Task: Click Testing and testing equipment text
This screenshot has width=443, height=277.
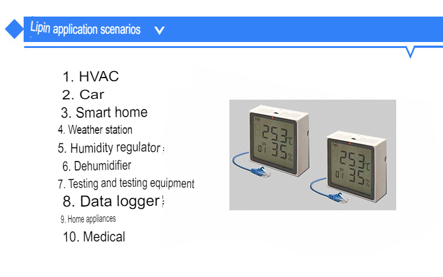Action: pos(126,183)
